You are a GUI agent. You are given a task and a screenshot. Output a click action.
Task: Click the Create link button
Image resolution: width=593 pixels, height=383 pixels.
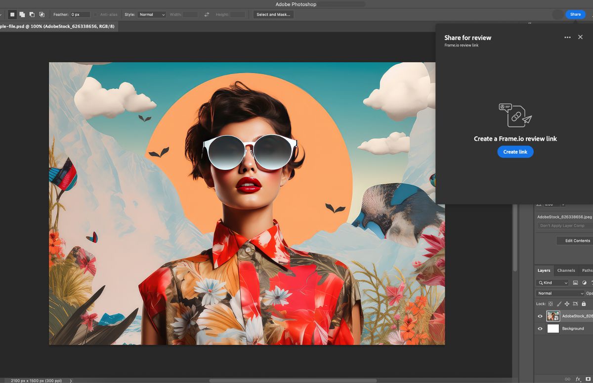(515, 152)
